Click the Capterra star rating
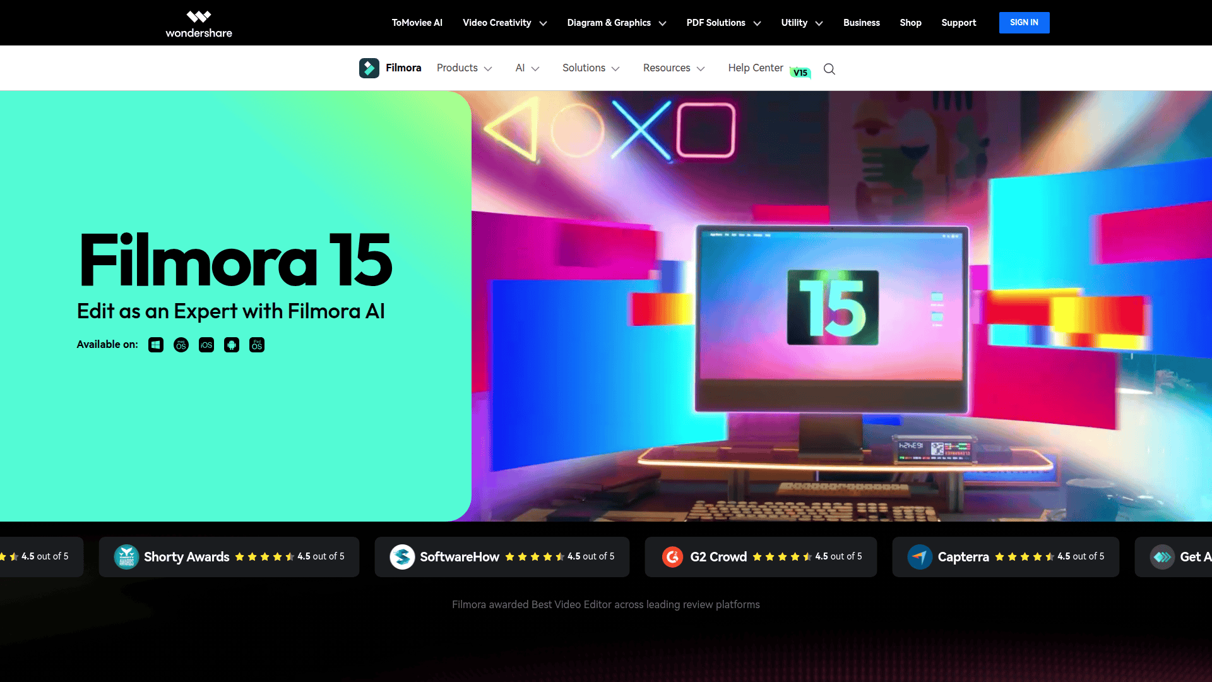This screenshot has height=682, width=1212. [1025, 556]
